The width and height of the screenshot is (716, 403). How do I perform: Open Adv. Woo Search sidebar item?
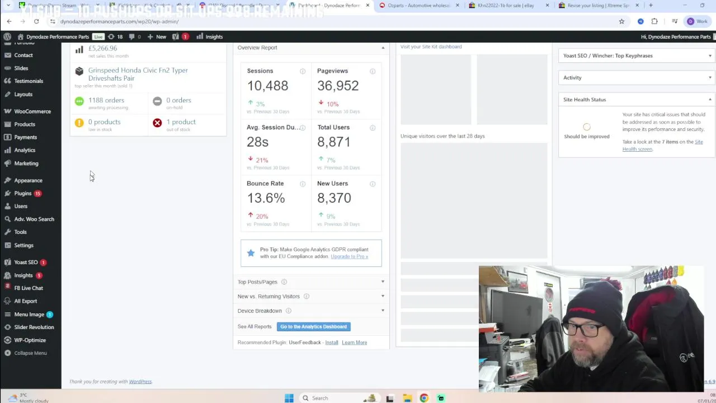pyautogui.click(x=34, y=219)
